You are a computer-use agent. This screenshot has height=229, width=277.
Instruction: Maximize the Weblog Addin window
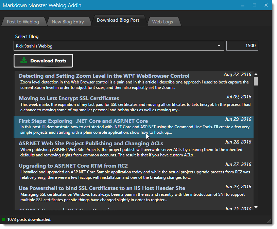click(x=254, y=5)
